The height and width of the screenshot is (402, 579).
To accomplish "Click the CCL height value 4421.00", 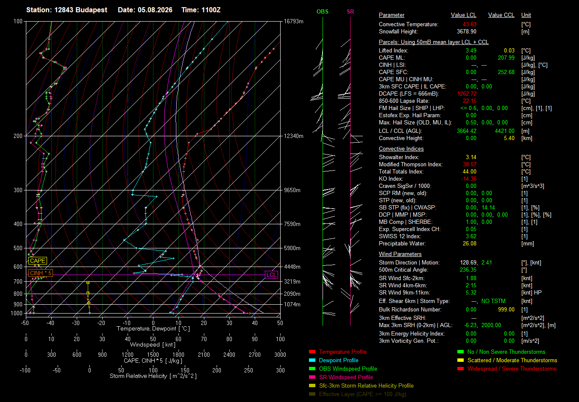I will coord(505,131).
